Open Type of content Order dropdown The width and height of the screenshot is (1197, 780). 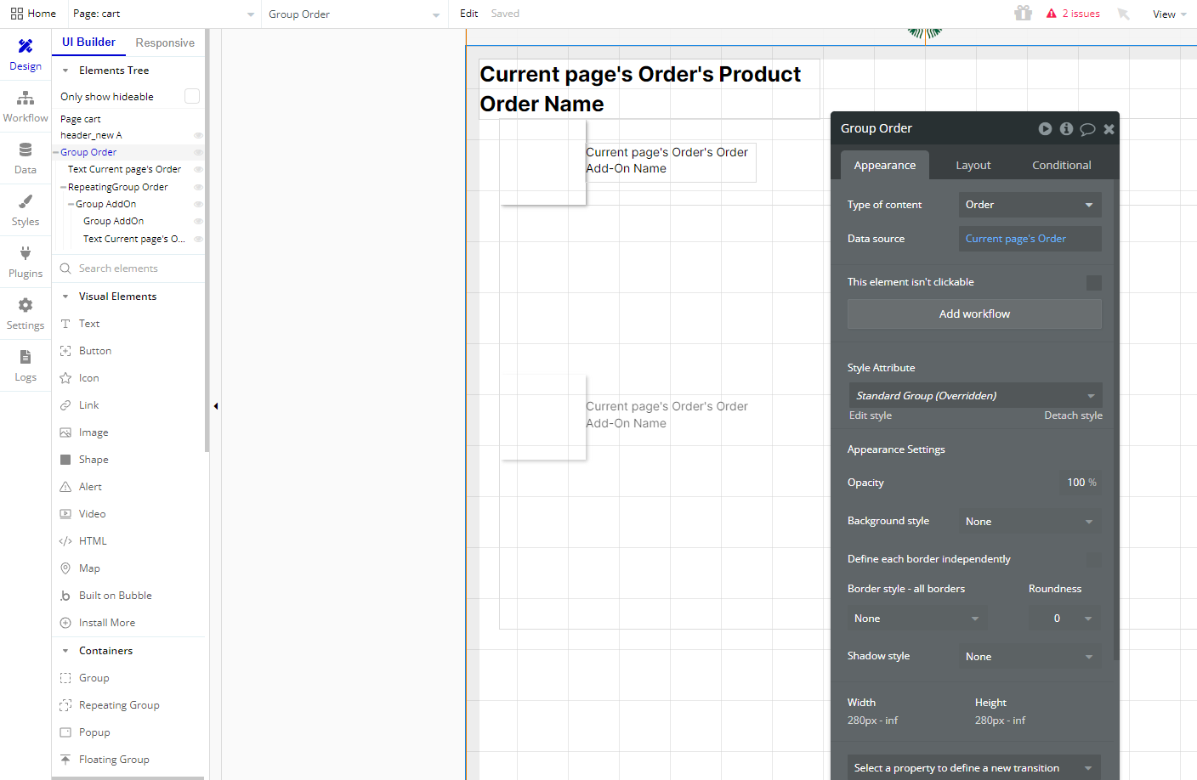(1030, 205)
